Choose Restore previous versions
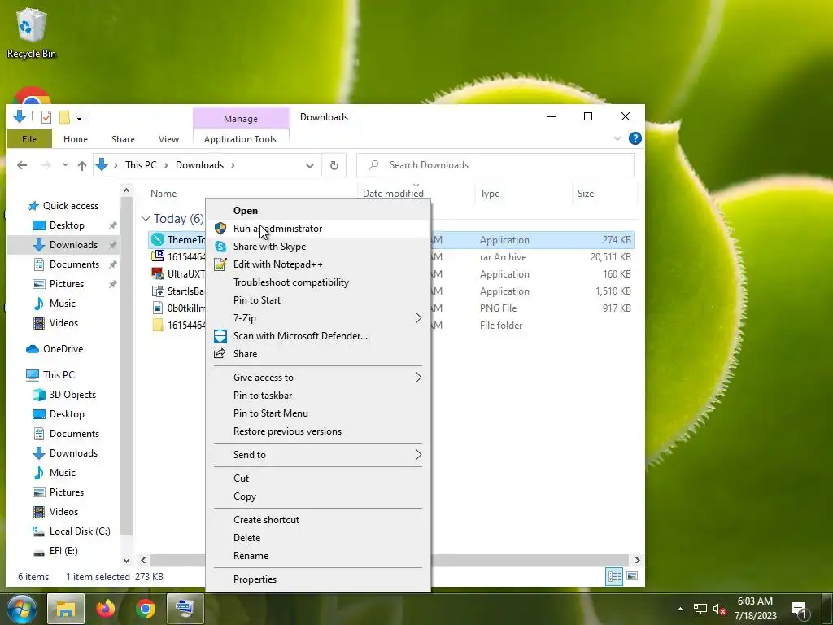833x625 pixels. click(287, 431)
